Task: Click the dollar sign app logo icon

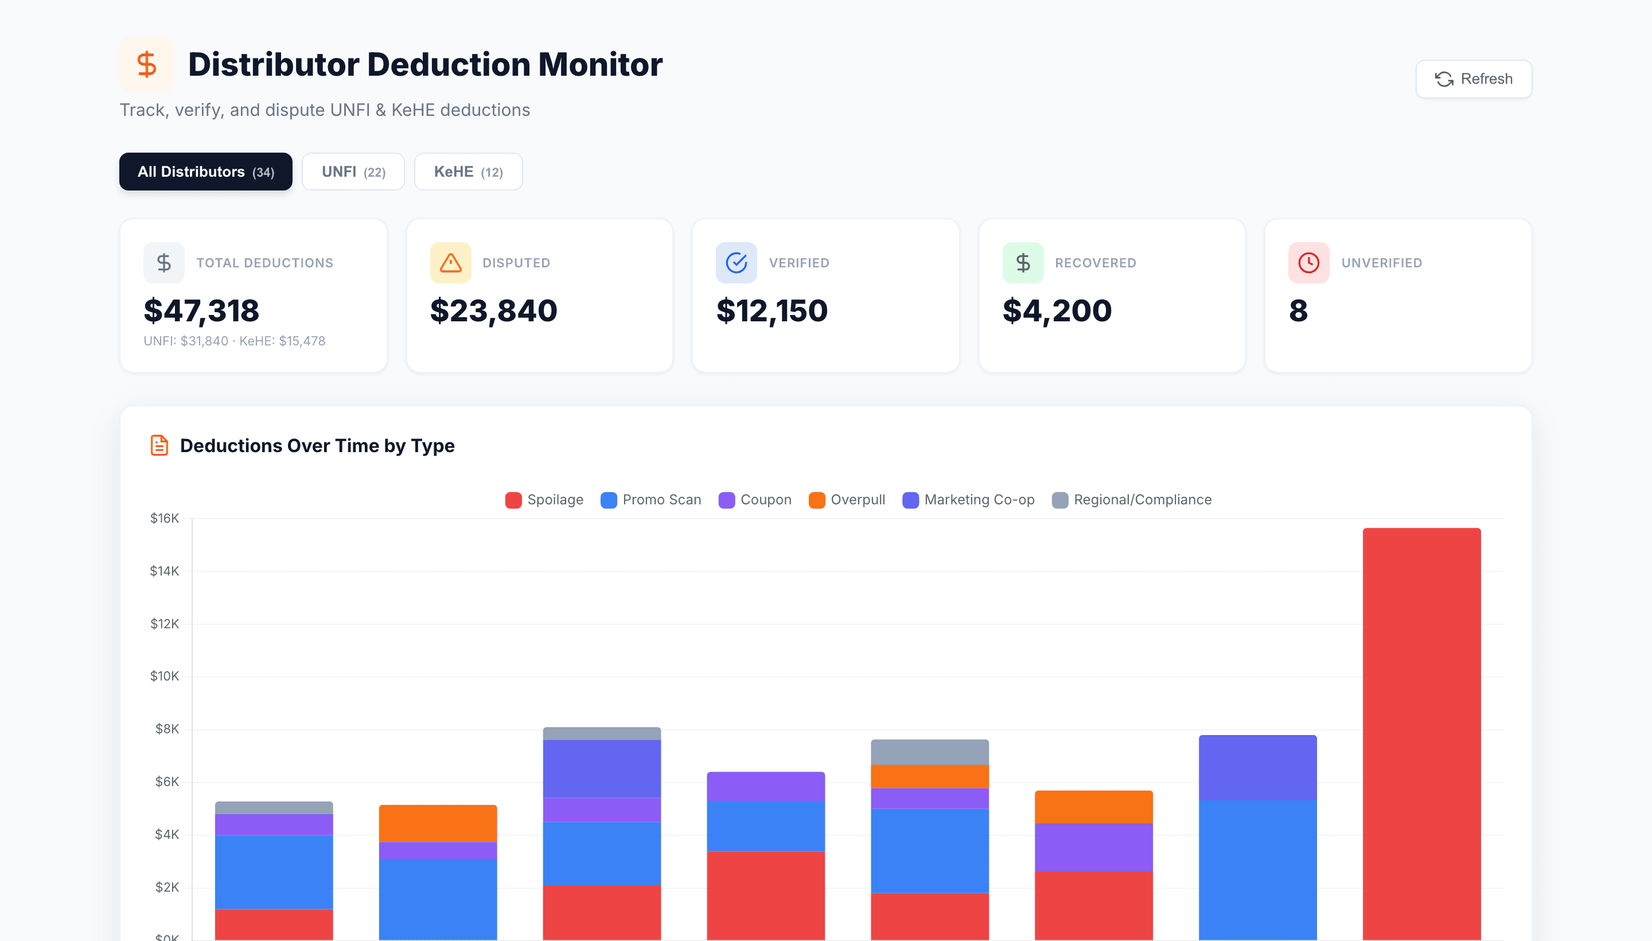Action: (147, 63)
